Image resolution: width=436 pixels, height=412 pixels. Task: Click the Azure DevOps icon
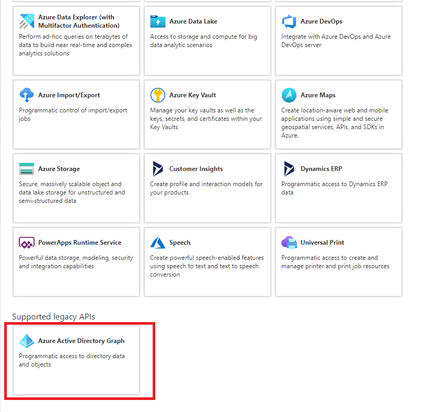289,21
